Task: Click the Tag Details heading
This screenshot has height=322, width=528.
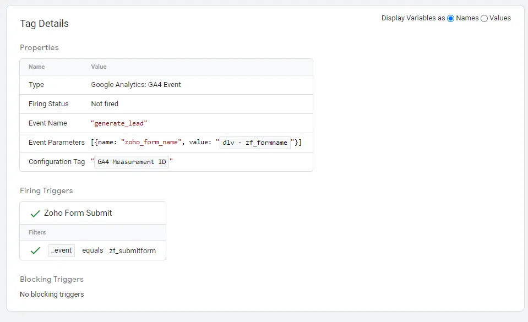Action: tap(45, 24)
